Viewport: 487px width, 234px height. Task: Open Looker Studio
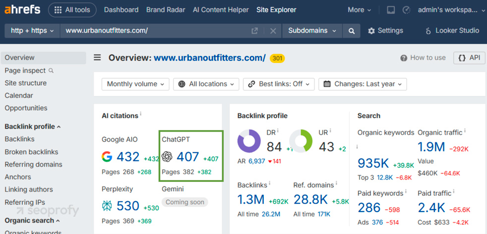452,31
